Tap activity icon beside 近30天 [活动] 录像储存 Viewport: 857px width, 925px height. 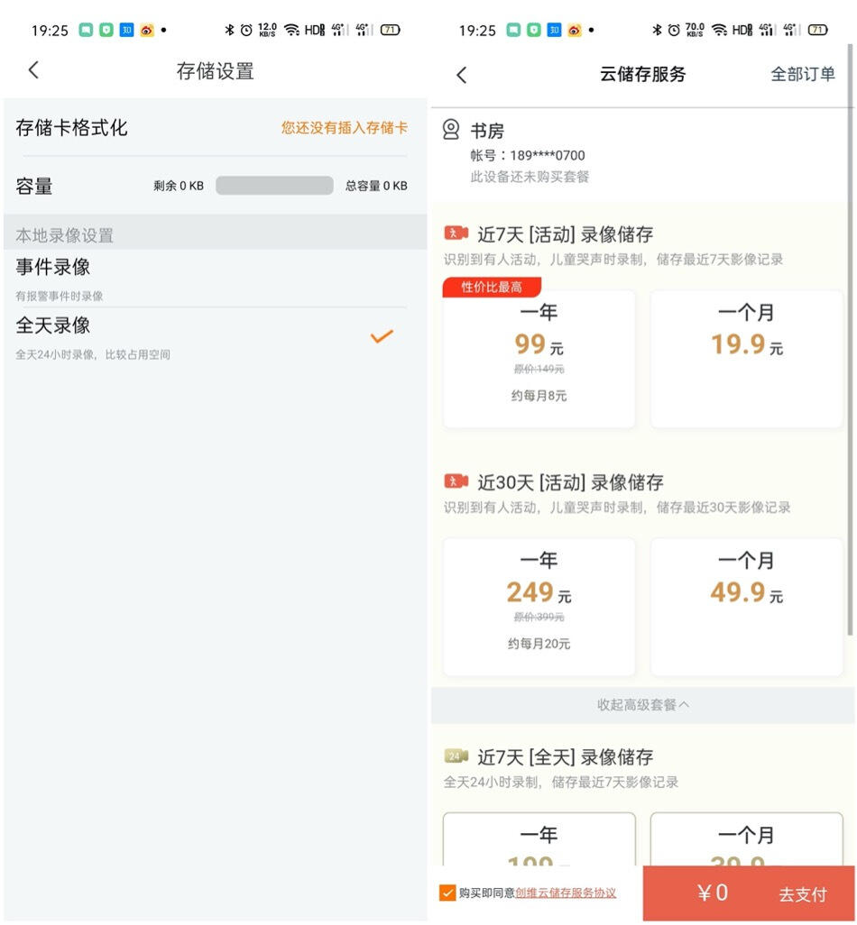456,481
